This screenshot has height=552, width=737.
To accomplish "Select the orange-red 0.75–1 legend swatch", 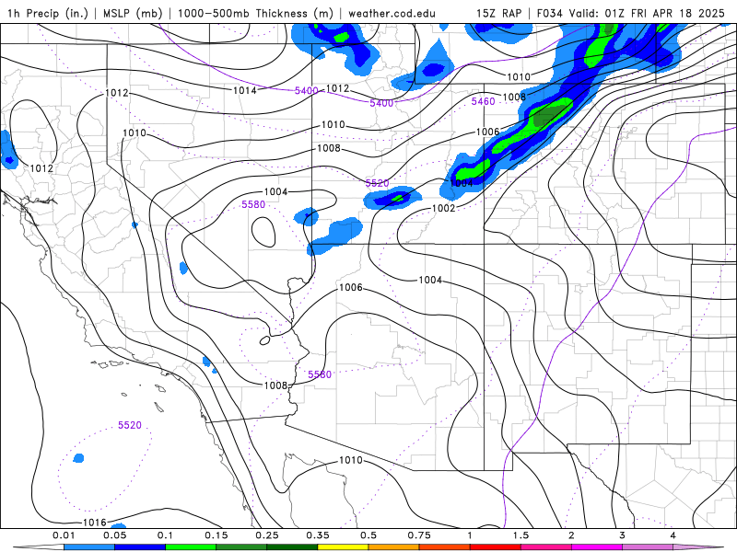I will coord(445,547).
